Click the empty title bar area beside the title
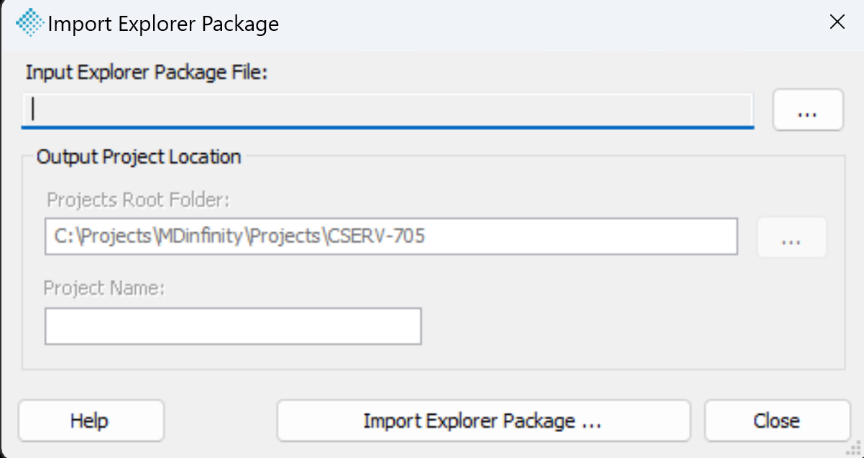Screen dimensions: 864x458 click(x=546, y=24)
